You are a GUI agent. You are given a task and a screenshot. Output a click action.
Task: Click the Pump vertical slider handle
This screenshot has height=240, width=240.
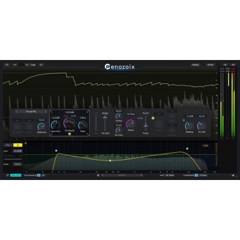145,126
